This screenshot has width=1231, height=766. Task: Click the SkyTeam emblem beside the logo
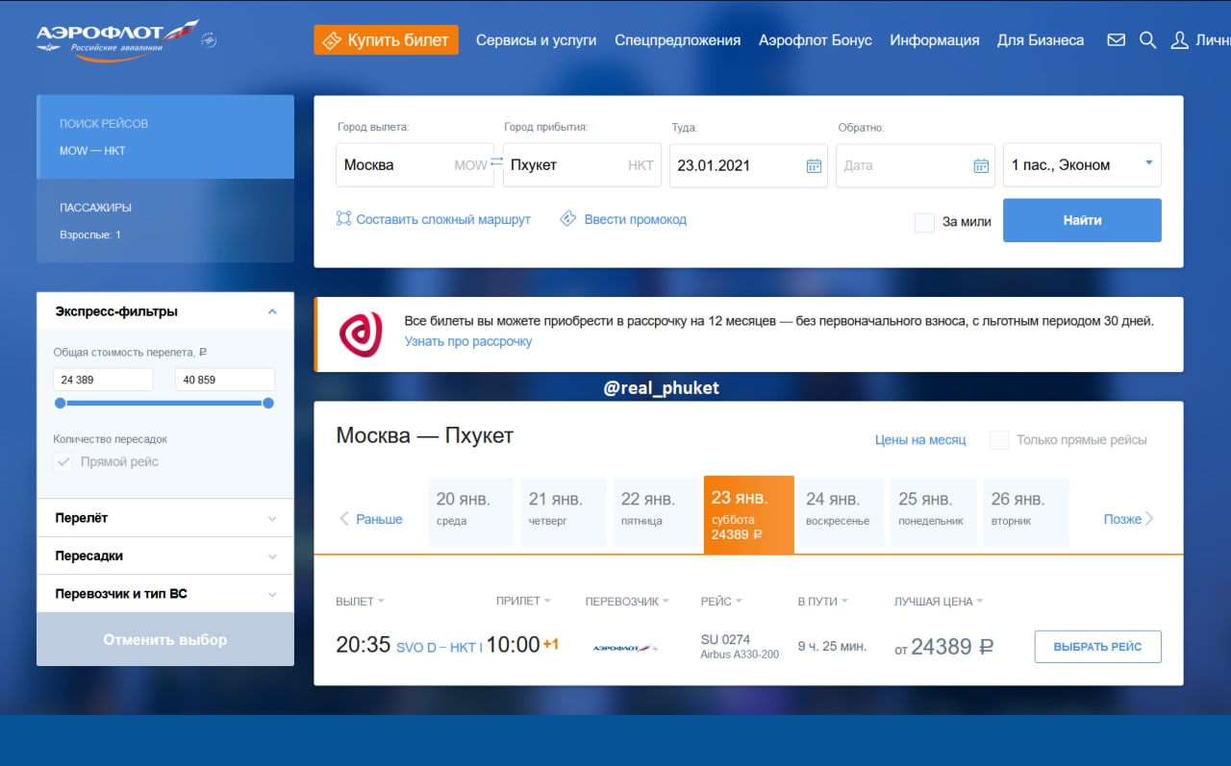pos(209,40)
